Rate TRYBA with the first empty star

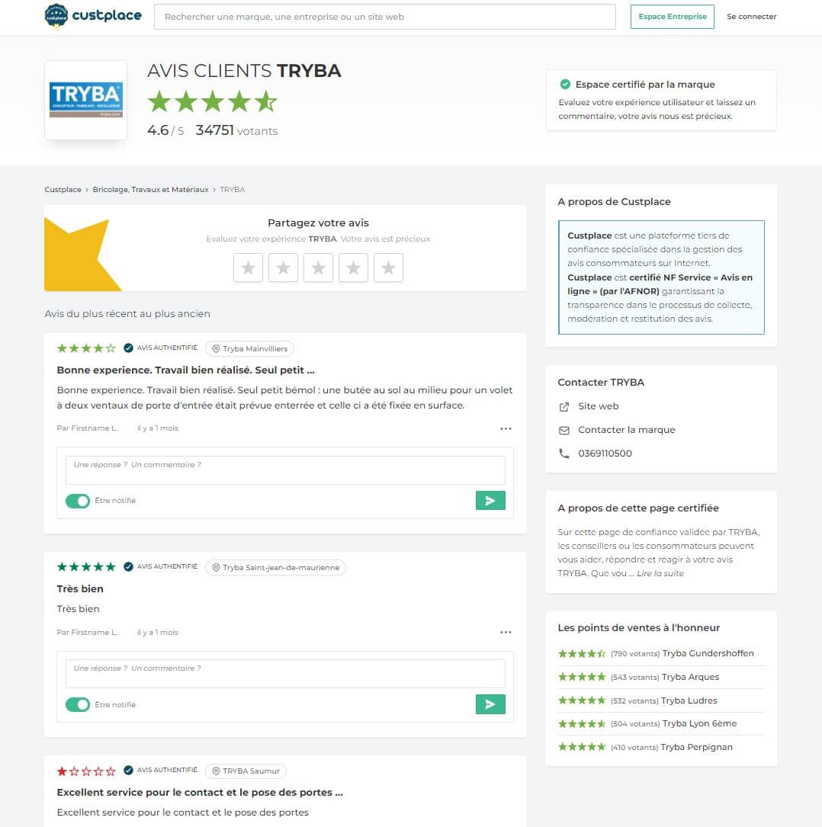point(248,268)
